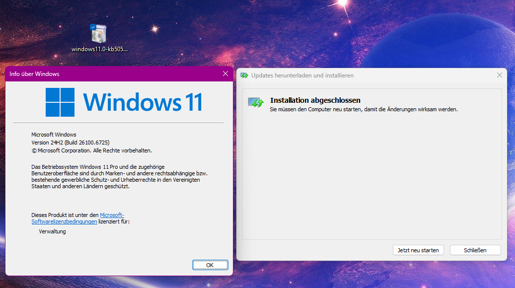515x288 pixels.
Task: Select the windows11.0-kb505 desktop file icon
Action: coord(98,34)
